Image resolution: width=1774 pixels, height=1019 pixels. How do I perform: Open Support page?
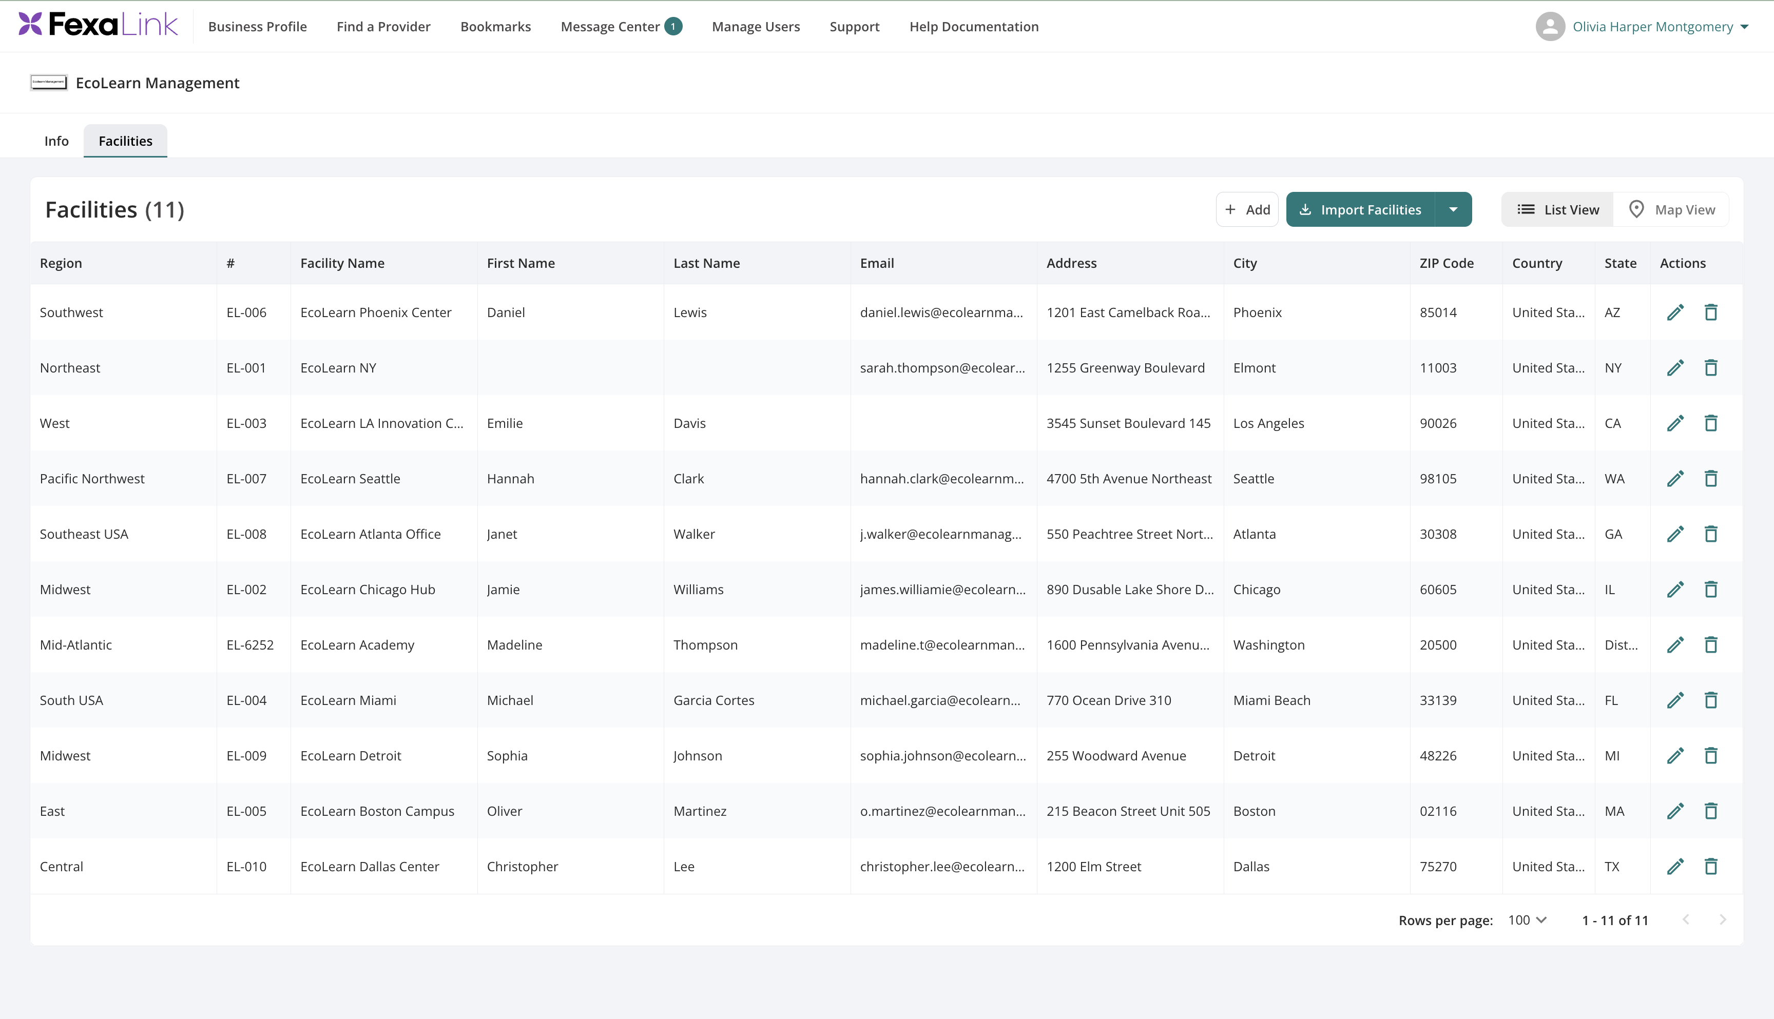(854, 27)
